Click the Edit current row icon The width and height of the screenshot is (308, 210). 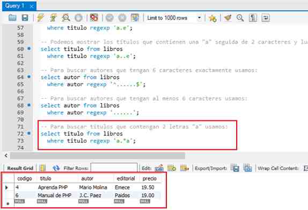[x=159, y=168]
